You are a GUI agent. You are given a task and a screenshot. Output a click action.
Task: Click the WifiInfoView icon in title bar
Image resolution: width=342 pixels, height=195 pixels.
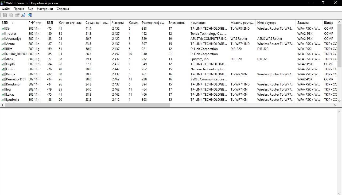(3, 3)
